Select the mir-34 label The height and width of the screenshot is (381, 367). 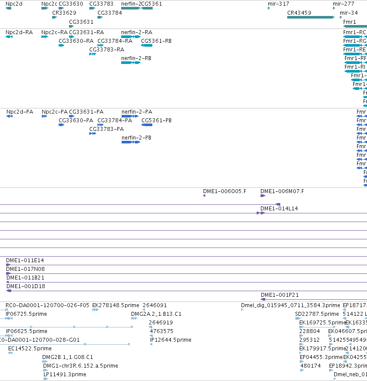point(348,13)
